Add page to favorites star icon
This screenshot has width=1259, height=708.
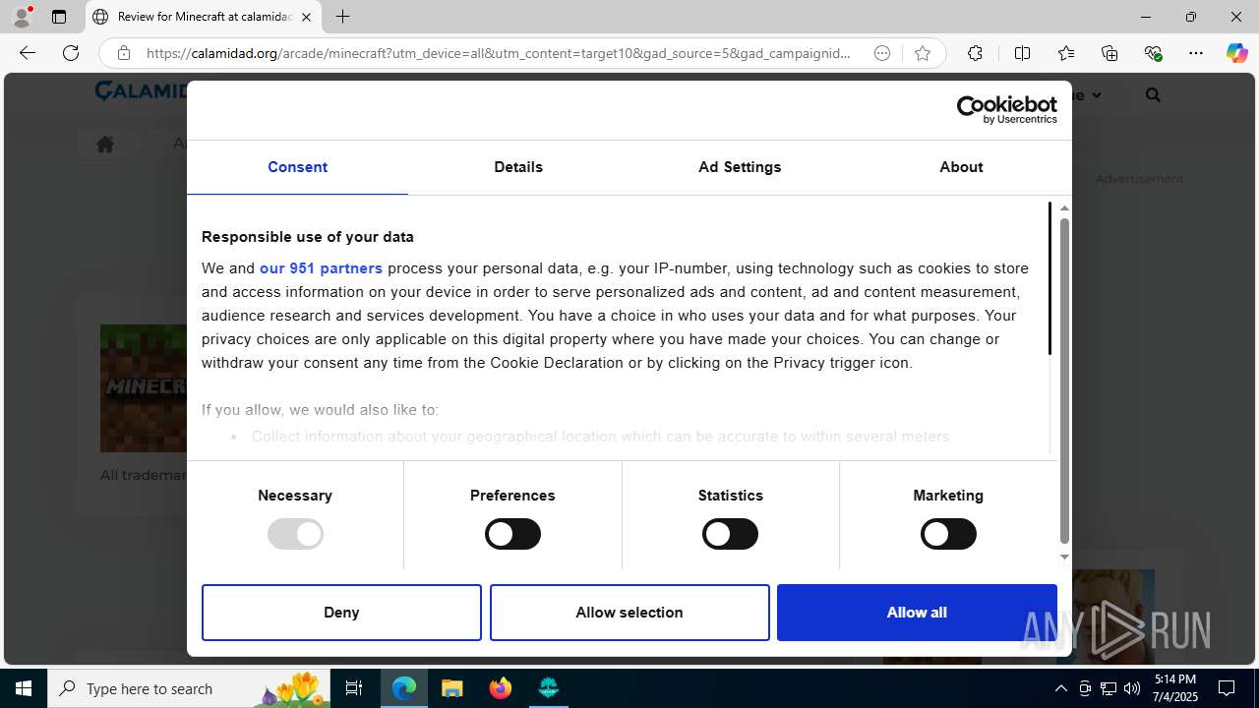click(923, 53)
